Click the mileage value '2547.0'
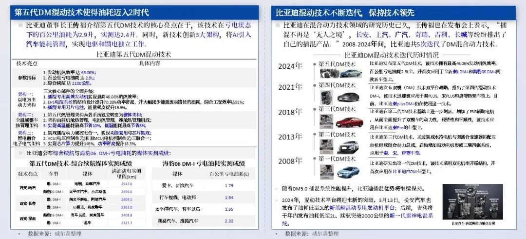The width and height of the screenshot is (526, 239). 127,184
